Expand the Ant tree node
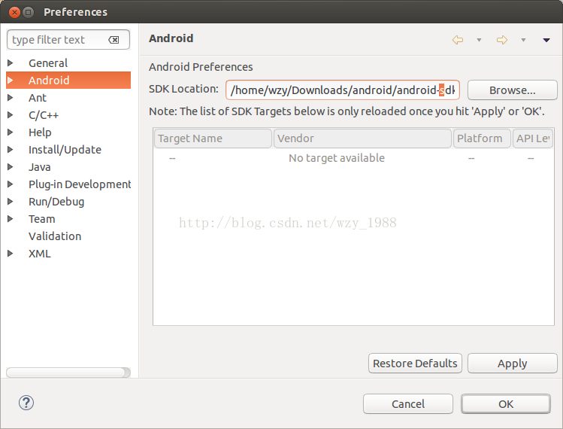The image size is (563, 429). coord(11,97)
